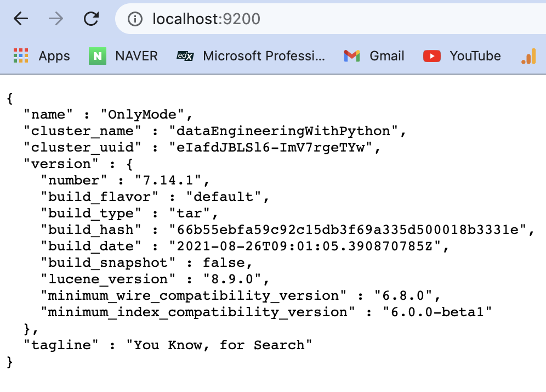The width and height of the screenshot is (546, 392).
Task: Open the Apps grid shortcut
Action: (x=42, y=56)
